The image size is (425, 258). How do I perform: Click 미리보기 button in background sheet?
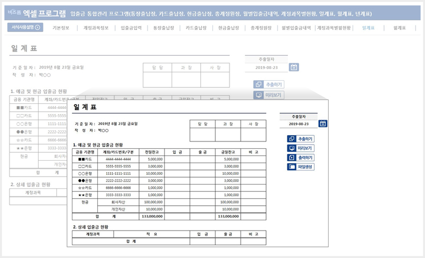point(269,95)
